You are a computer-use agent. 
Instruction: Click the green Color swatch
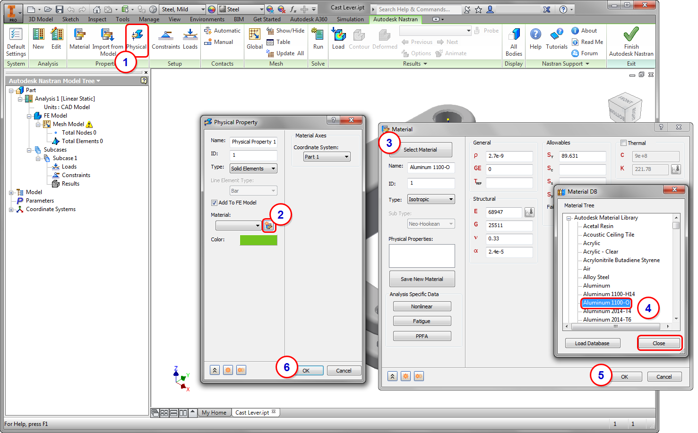[x=259, y=240]
